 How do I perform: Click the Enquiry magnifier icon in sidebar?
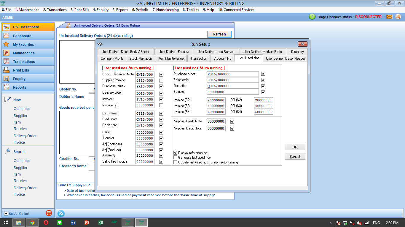[6, 79]
